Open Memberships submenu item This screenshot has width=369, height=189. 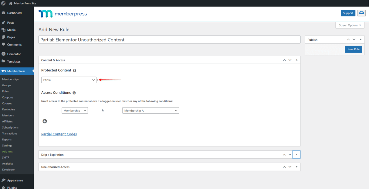tap(10, 79)
